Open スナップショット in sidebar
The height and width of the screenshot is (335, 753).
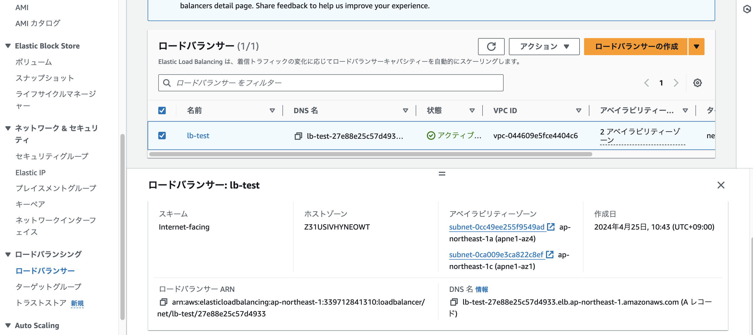pyautogui.click(x=44, y=78)
